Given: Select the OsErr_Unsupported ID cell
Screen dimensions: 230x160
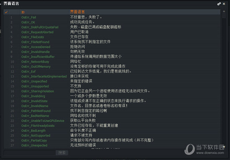Looking at the screenshot, I should [x=35, y=86].
